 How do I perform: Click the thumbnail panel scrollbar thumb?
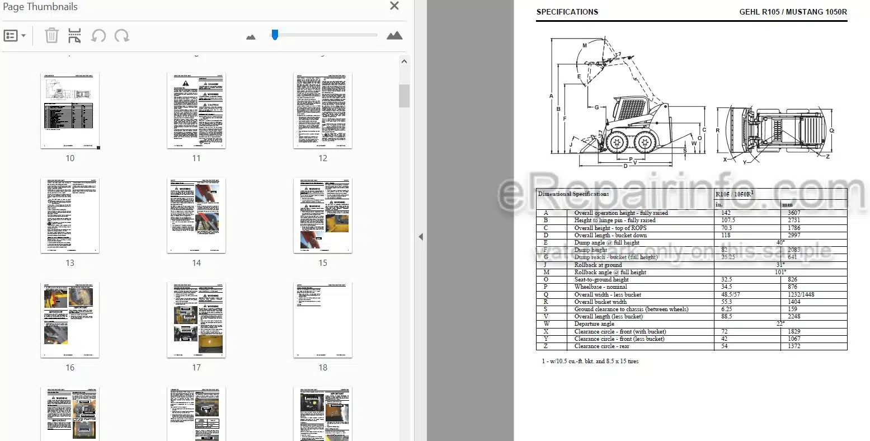(x=404, y=96)
